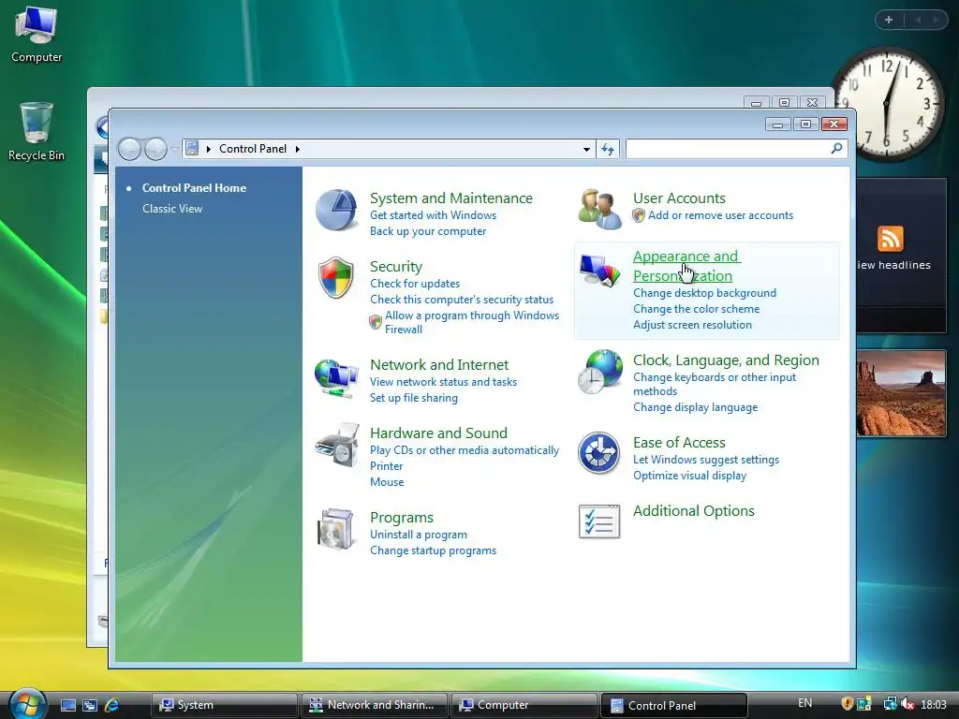Click the Mouse link
The width and height of the screenshot is (959, 719).
[x=387, y=482]
